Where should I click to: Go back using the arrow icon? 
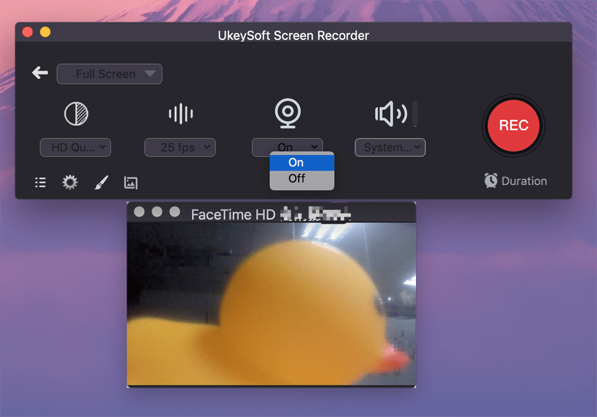[x=39, y=73]
